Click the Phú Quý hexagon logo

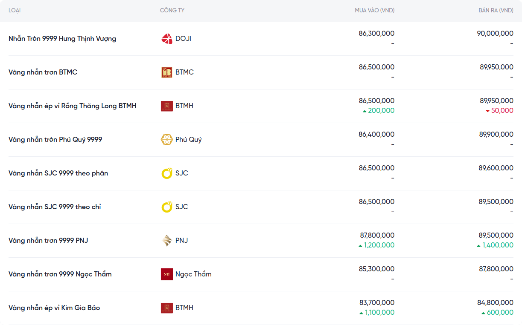[166, 140]
